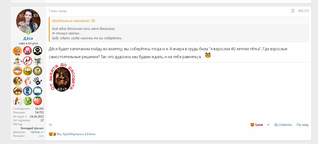
Task: Bookmark this post with the bookmark icon
Action: point(293,11)
